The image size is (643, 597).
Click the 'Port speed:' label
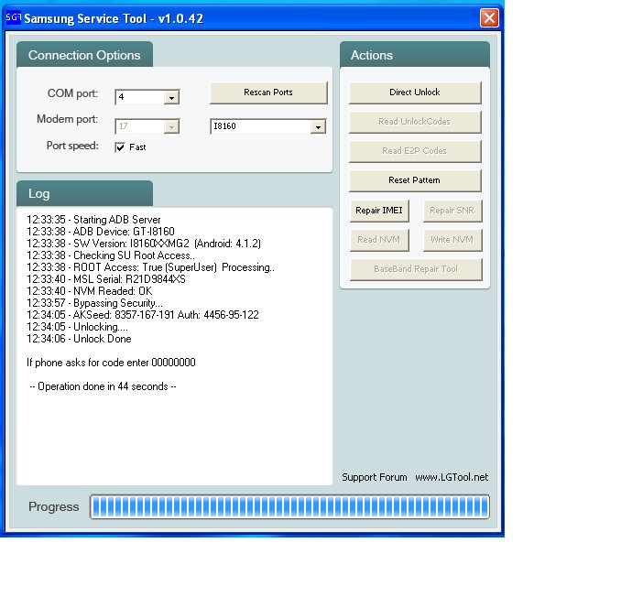72,146
